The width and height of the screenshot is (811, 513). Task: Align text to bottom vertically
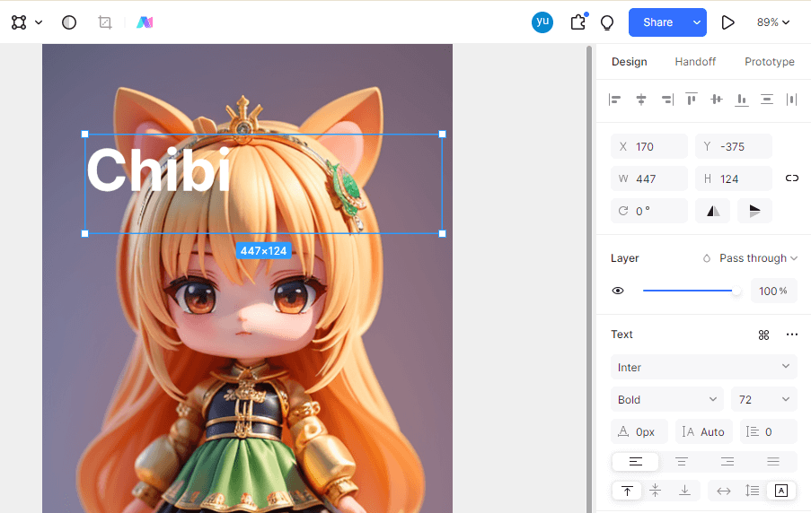pos(684,491)
